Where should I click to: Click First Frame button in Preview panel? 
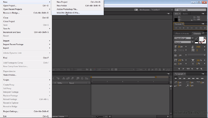point(176,28)
